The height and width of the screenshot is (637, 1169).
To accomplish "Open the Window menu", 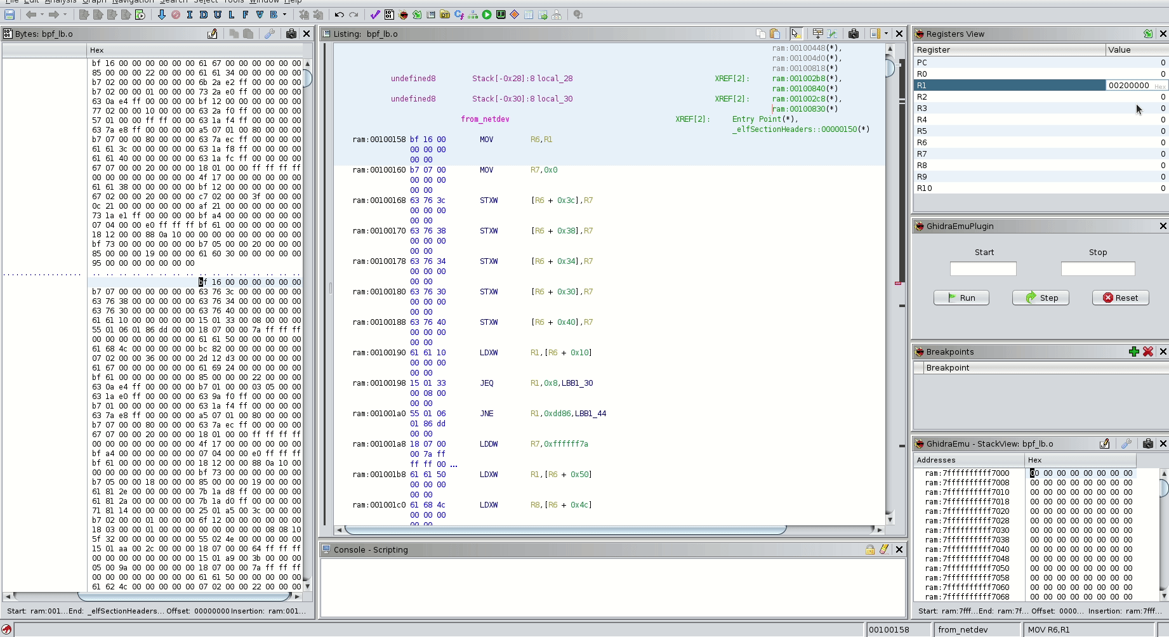I will pos(263,2).
